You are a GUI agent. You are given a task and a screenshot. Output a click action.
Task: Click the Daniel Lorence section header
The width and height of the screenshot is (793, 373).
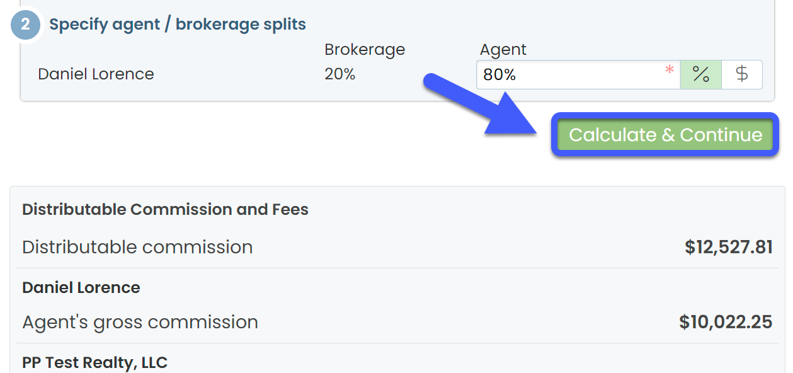[x=81, y=287]
